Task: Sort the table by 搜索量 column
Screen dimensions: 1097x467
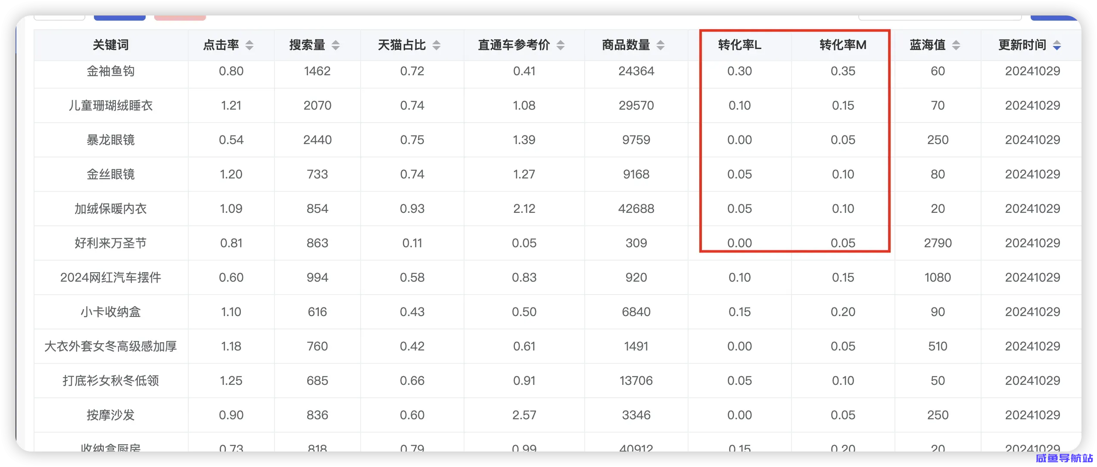Action: (336, 45)
